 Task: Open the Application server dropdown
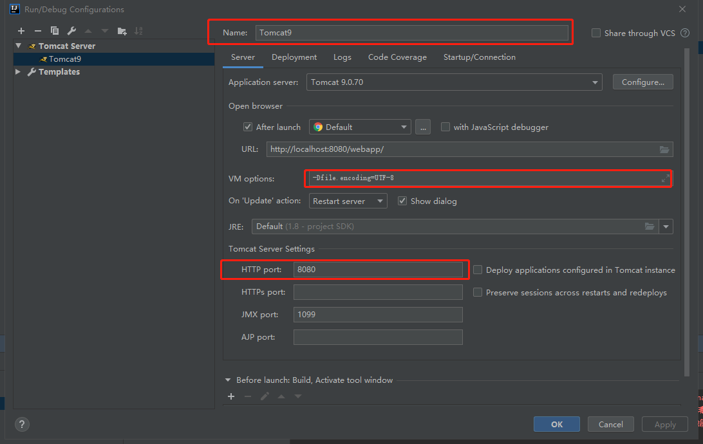[x=596, y=82]
